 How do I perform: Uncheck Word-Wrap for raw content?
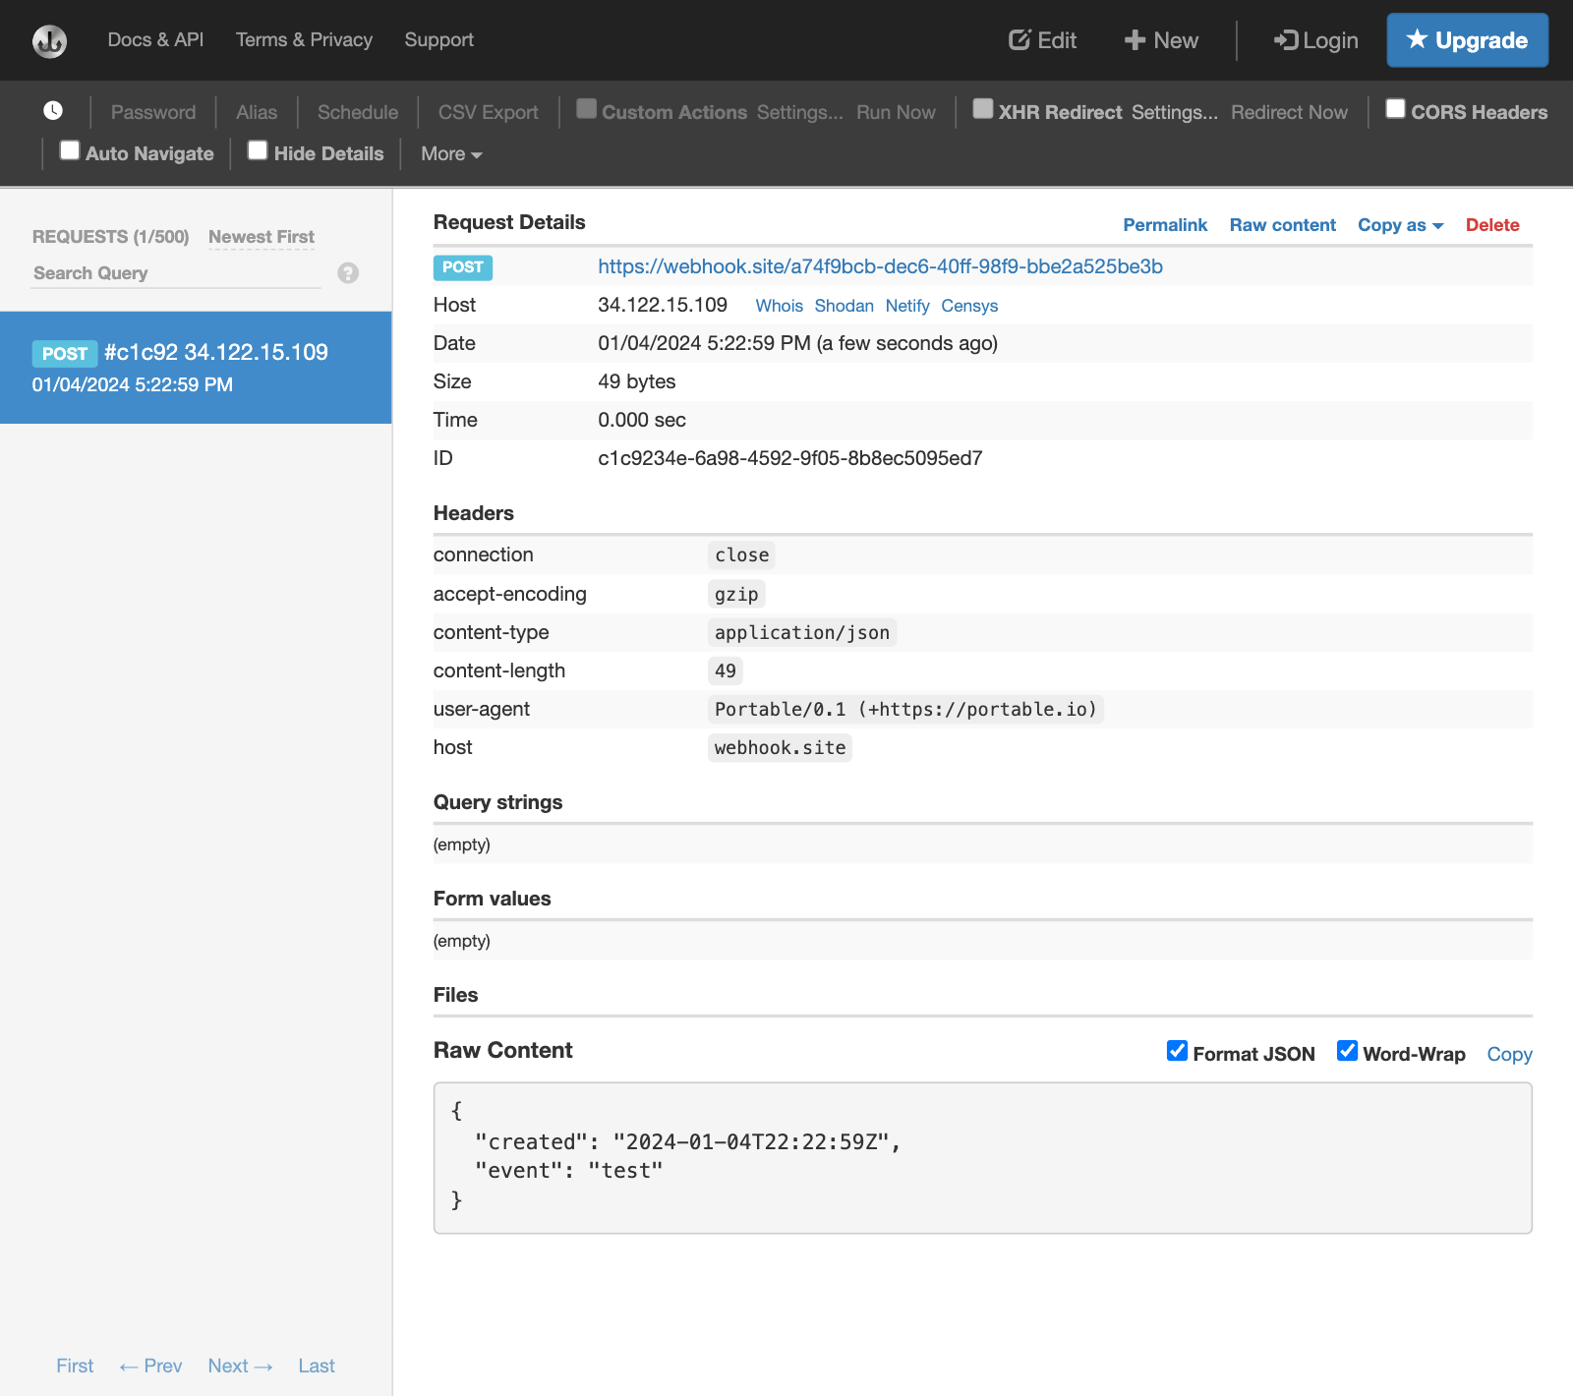tap(1347, 1051)
